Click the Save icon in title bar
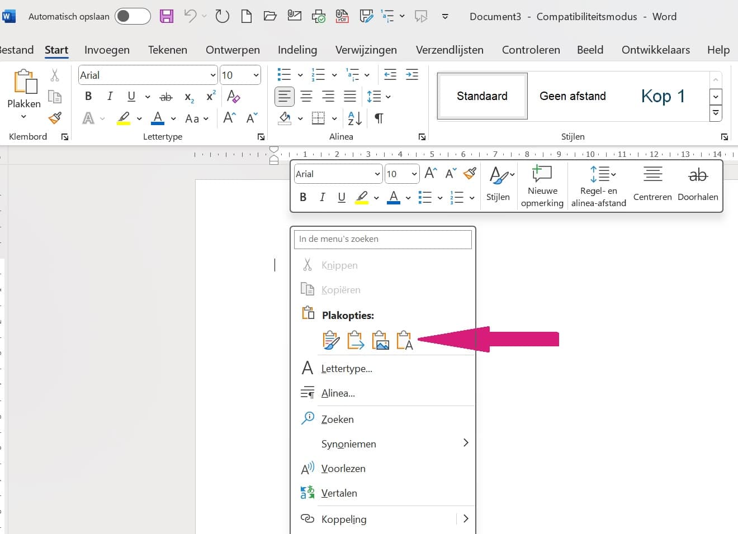The width and height of the screenshot is (738, 534). click(167, 16)
